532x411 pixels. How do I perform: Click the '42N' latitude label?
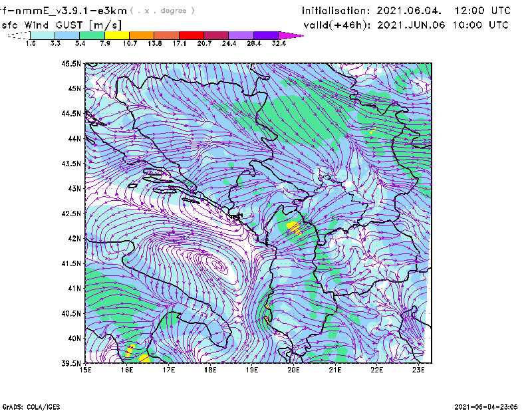[x=74, y=238]
